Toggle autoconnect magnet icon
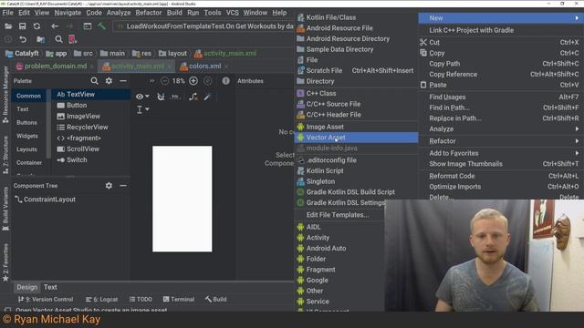Screen dimensions: 584x328 161,97
